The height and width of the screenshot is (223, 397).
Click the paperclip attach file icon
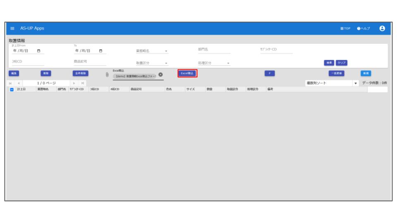click(x=107, y=75)
